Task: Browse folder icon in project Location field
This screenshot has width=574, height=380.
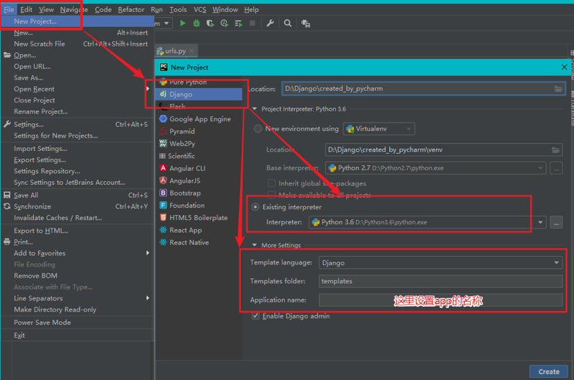Action: 558,89
